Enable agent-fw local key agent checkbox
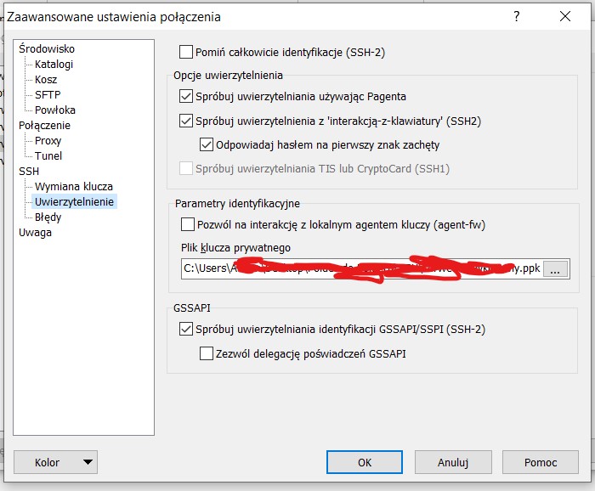 tap(188, 225)
